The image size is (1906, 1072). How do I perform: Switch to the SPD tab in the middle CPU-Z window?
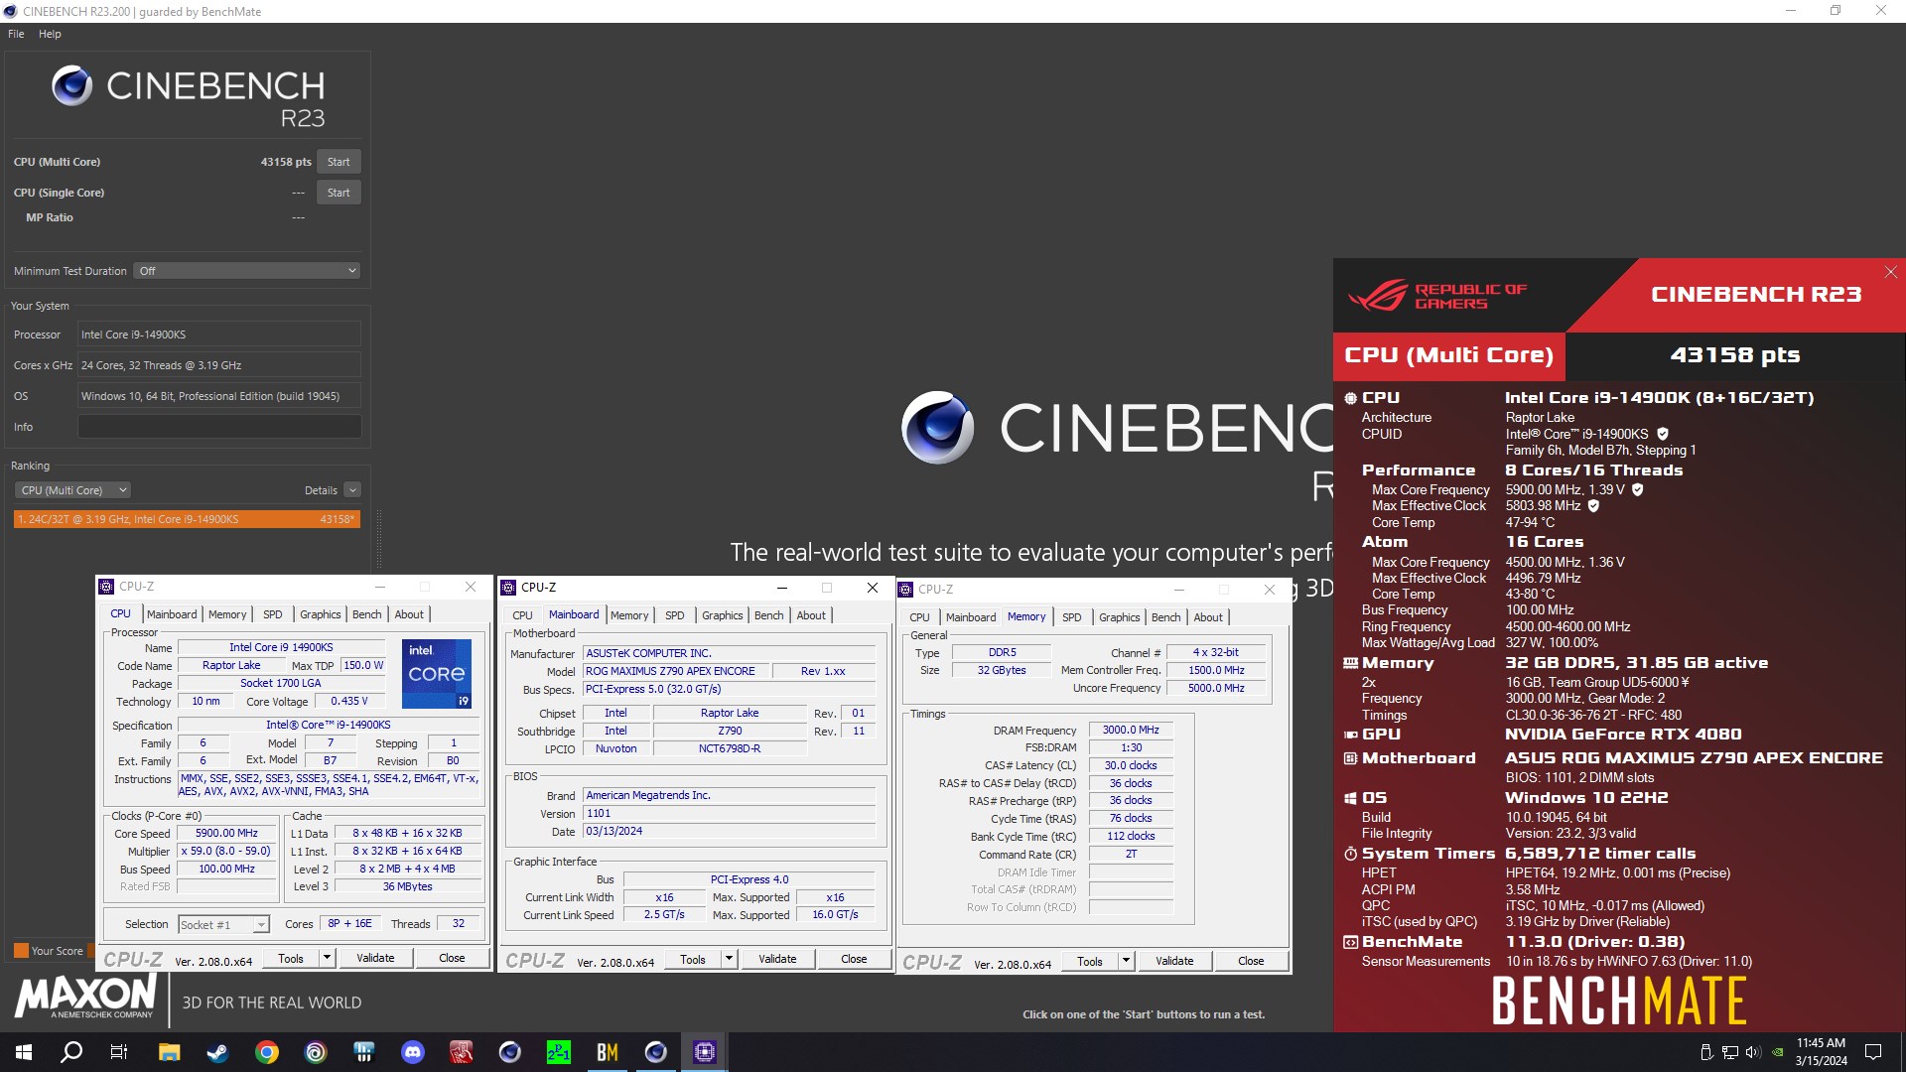coord(674,615)
